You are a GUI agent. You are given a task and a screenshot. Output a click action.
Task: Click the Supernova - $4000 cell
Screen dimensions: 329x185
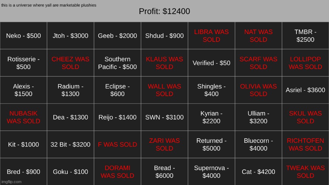212,172
